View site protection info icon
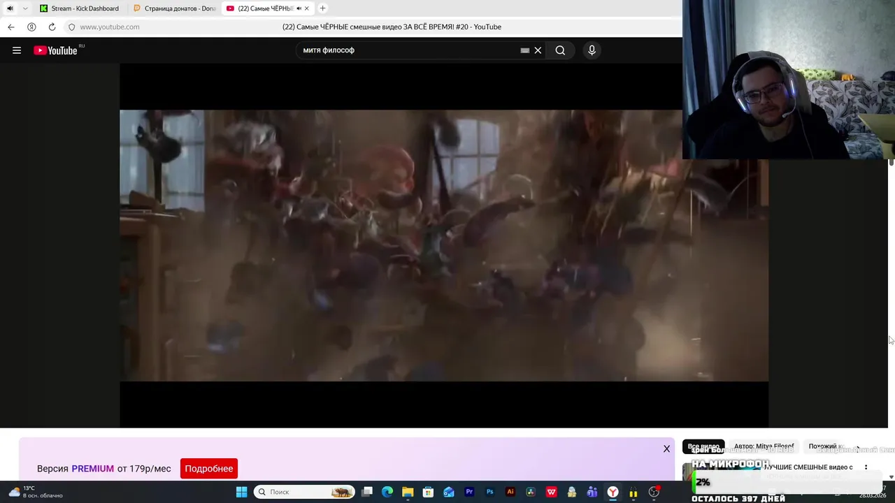Viewport: 895px width, 503px height. pos(71,27)
